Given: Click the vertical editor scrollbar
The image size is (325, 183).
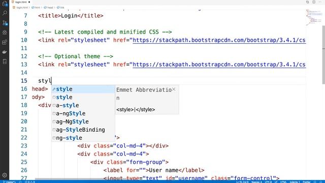Looking at the screenshot, I should [x=323, y=55].
